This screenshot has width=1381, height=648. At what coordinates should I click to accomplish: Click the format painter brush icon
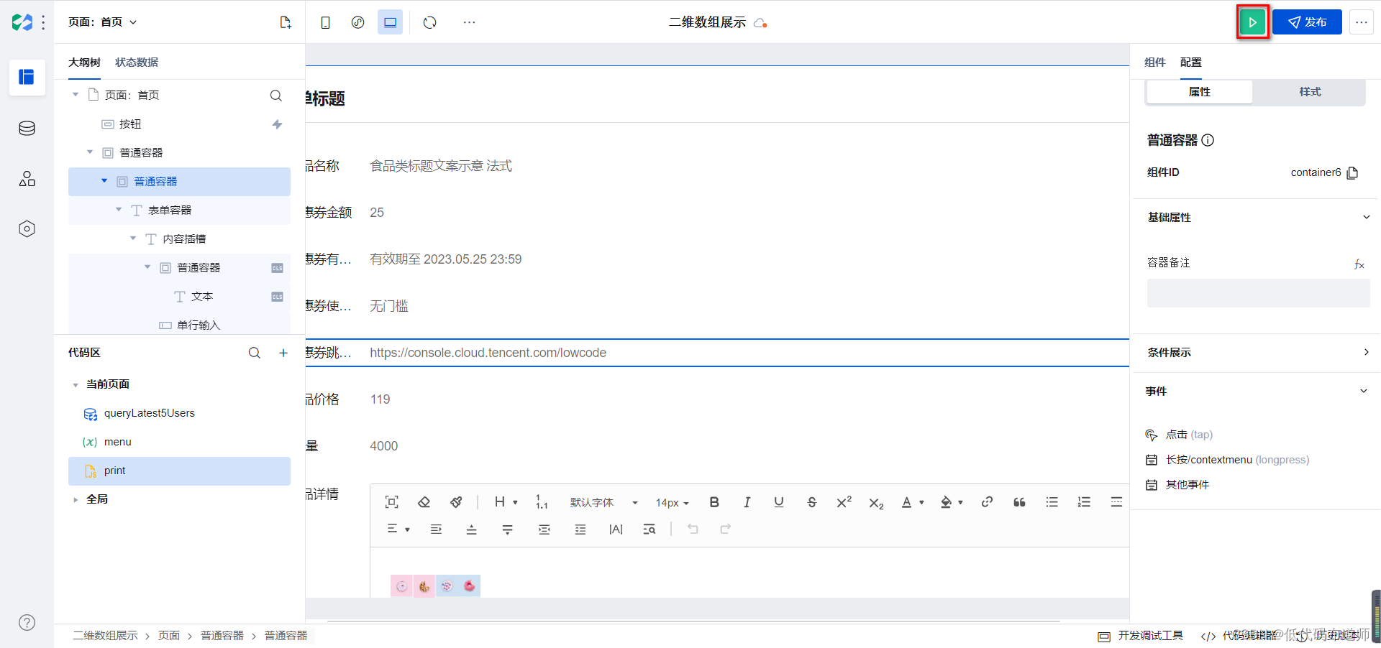coord(456,502)
